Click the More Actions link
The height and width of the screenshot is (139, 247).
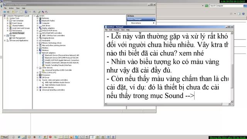click(x=136, y=23)
